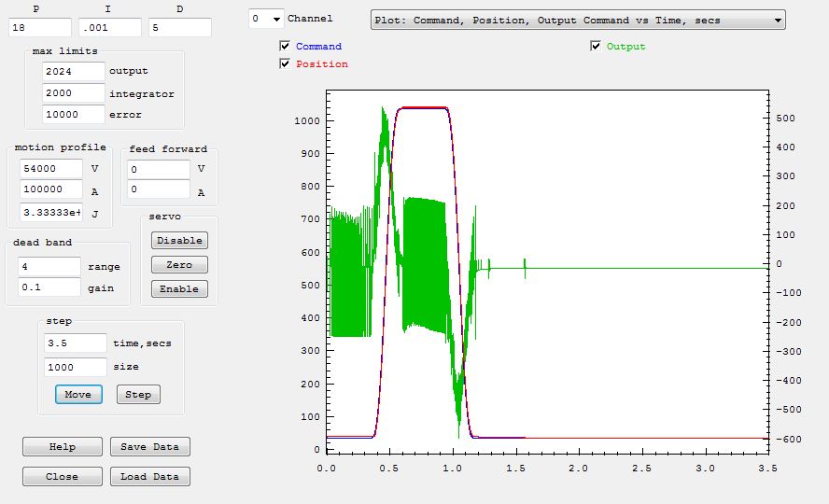Click the servo Zero button
Viewport: 829px width, 504px height.
coord(179,265)
